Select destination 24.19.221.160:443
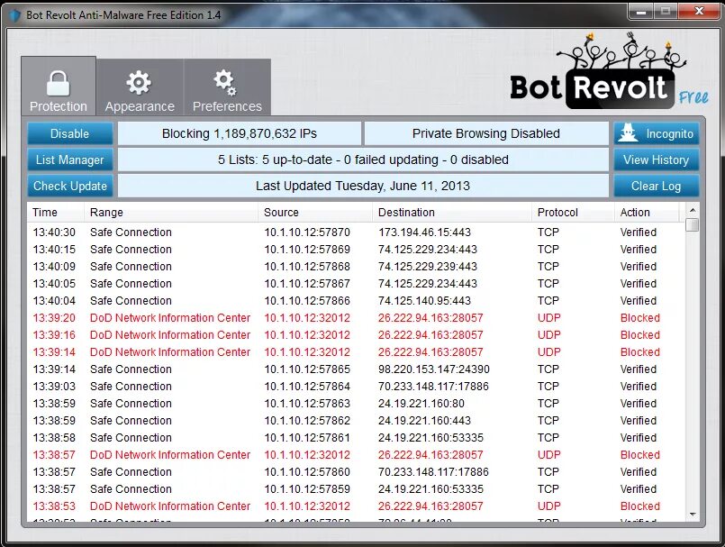Viewport: 725px width, 547px height. [x=424, y=421]
